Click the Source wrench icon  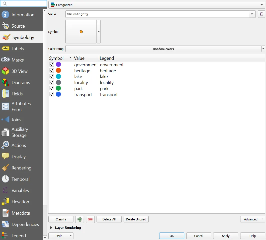(x=5, y=26)
